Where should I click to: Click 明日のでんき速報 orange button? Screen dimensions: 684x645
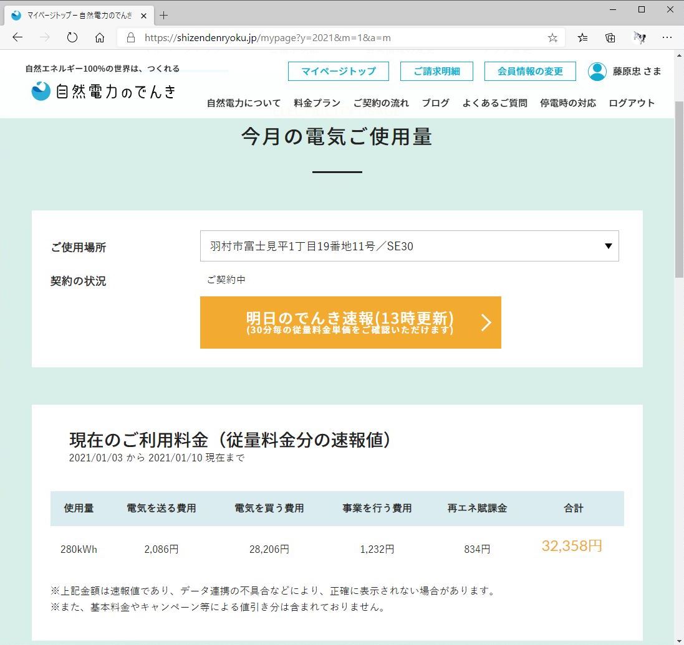coord(350,322)
